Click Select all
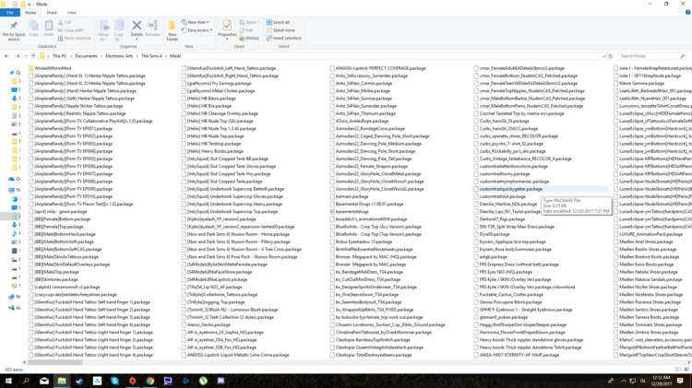692x388 pixels. click(x=278, y=22)
